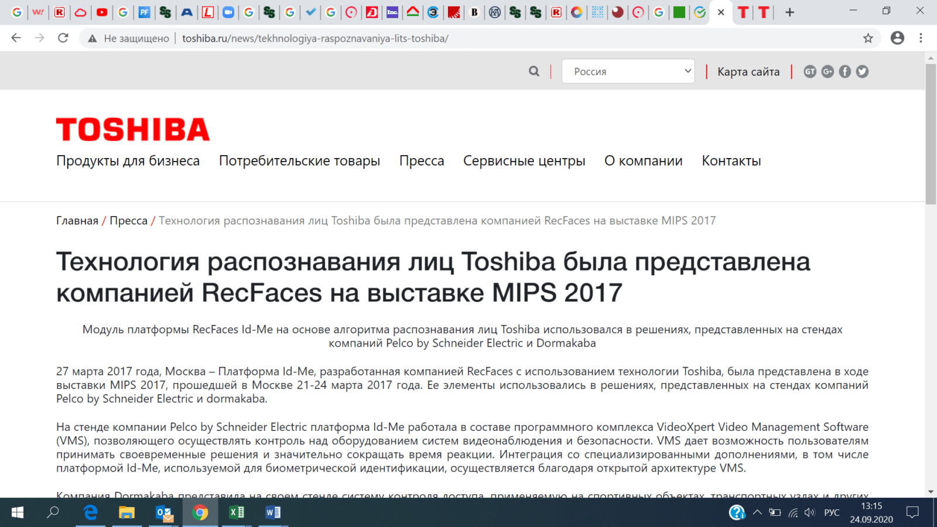The width and height of the screenshot is (937, 527).
Task: Open the Google+ share icon
Action: coord(827,71)
